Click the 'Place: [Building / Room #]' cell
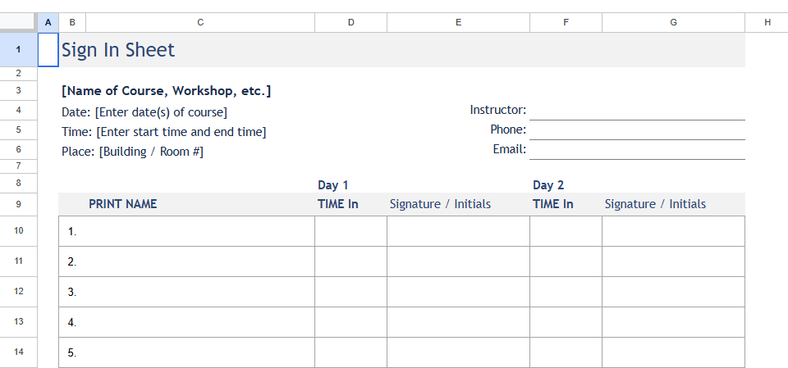The image size is (788, 368). [133, 152]
